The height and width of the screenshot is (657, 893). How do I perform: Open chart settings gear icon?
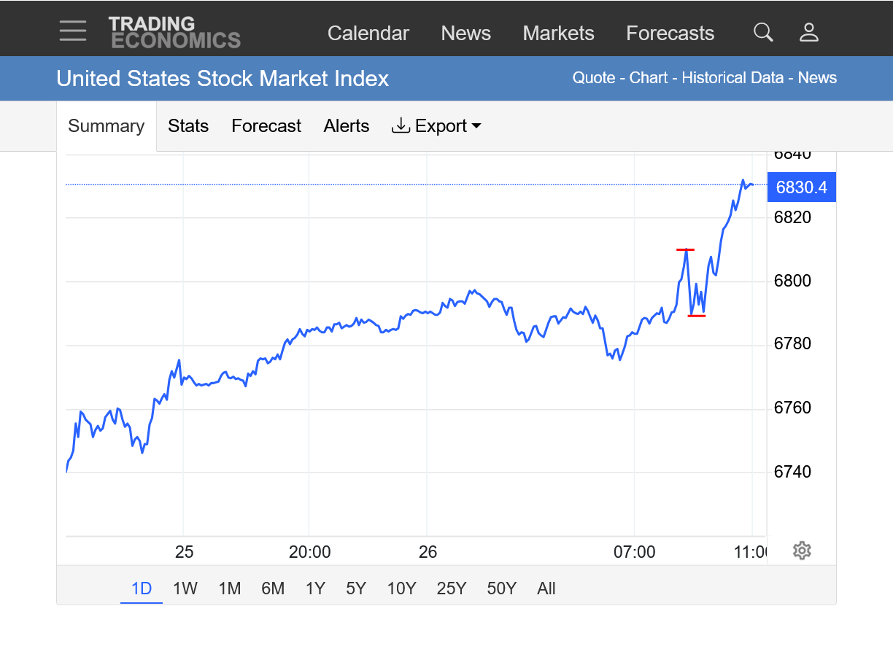tap(802, 551)
